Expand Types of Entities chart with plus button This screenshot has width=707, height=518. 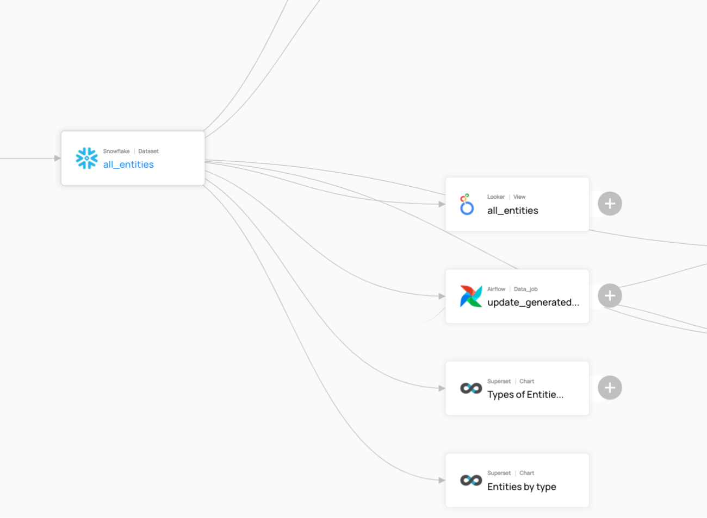610,387
